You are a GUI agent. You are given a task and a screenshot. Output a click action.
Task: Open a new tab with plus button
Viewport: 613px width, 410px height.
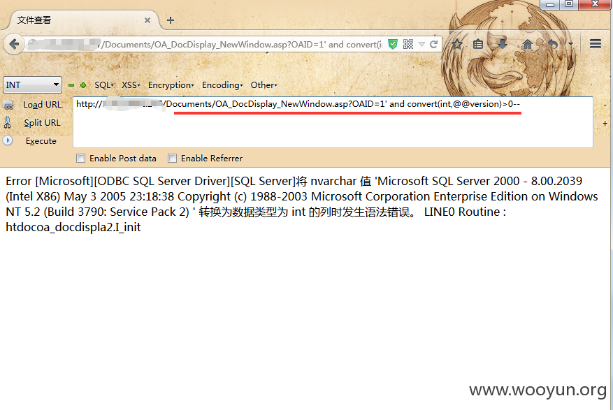point(171,20)
